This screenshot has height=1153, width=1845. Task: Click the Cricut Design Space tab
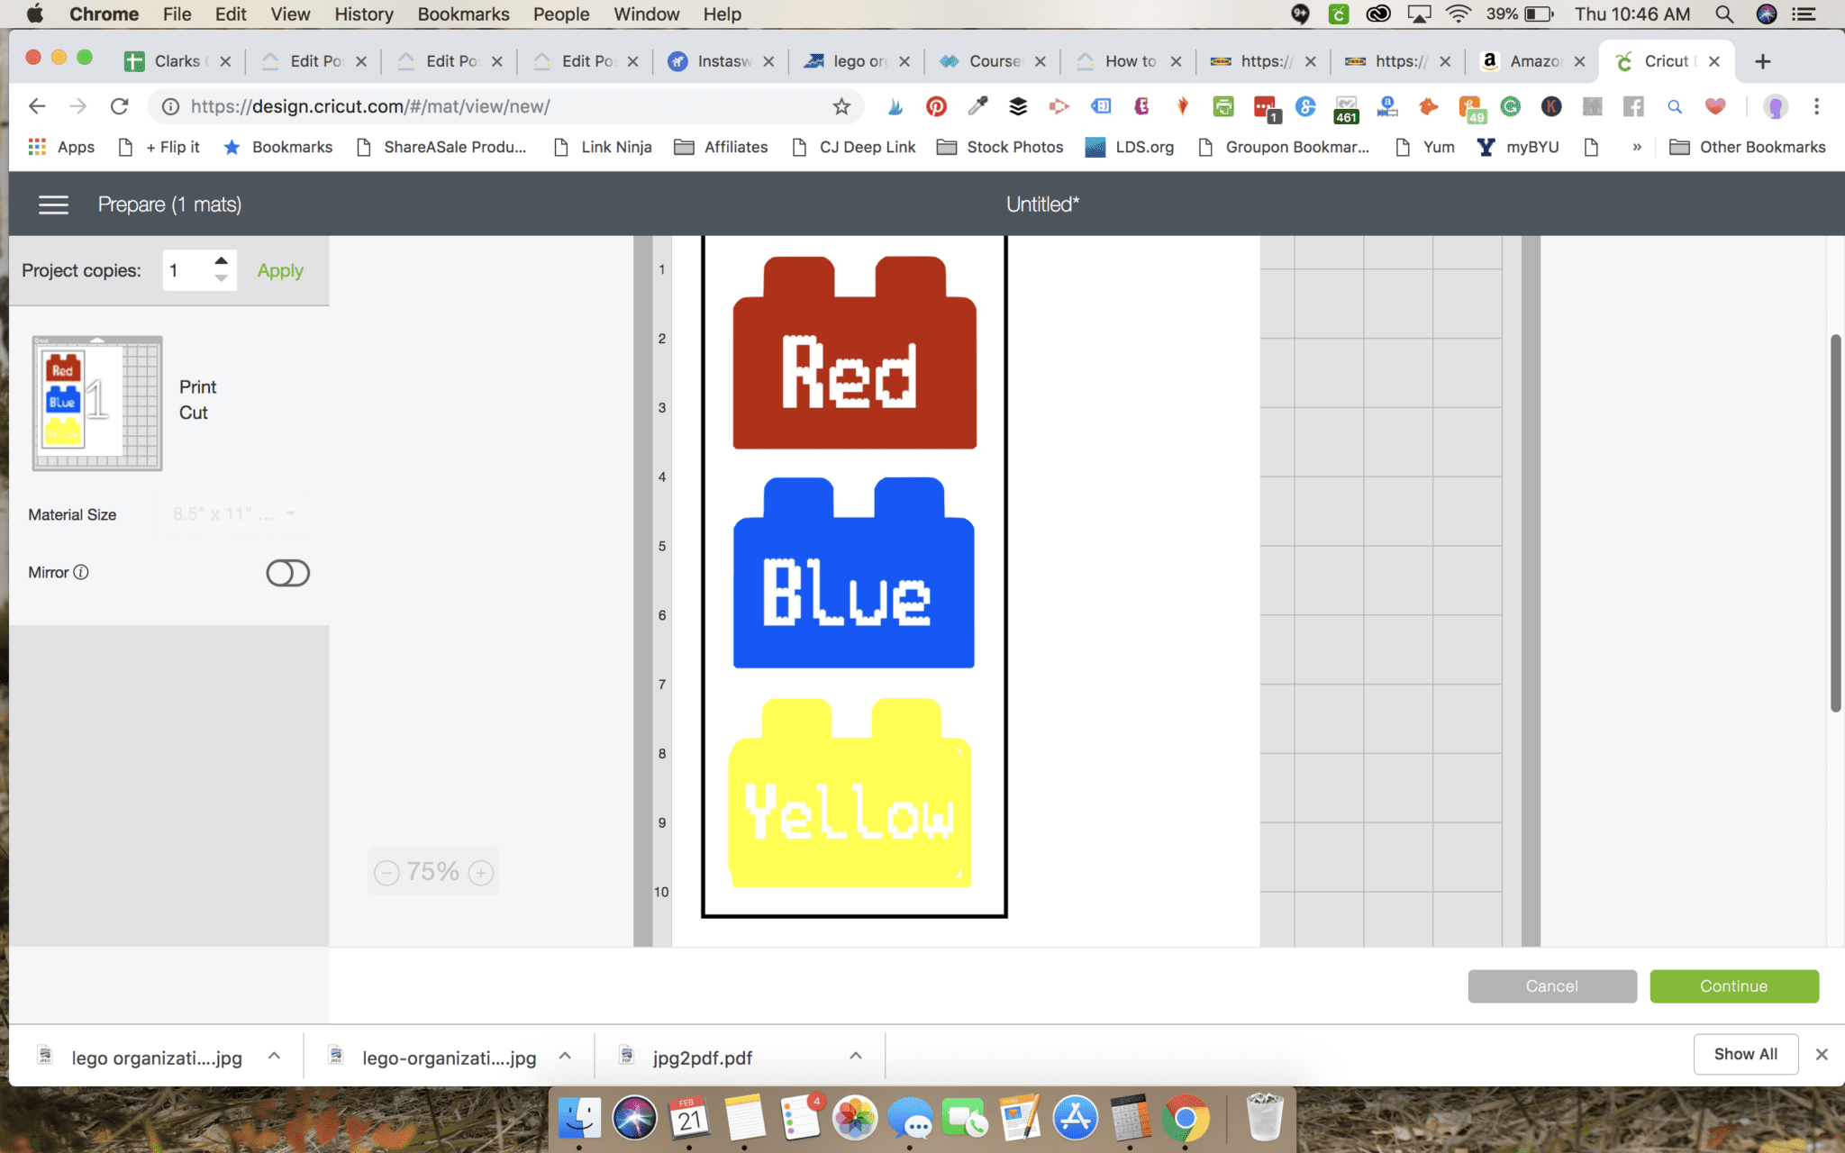point(1663,61)
